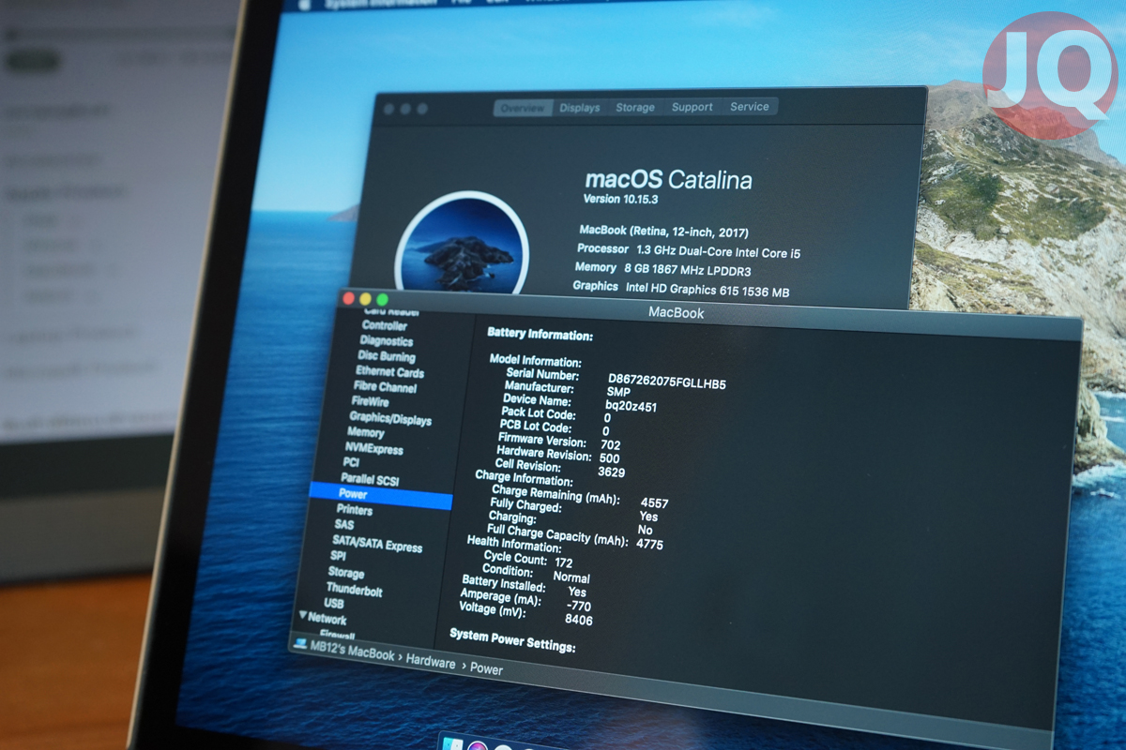The image size is (1126, 750).
Task: Select SPI in the sidebar
Action: point(339,556)
